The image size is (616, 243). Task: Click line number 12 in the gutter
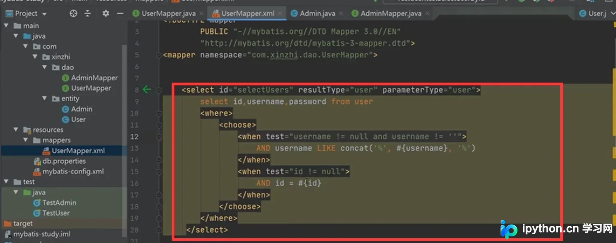tap(134, 136)
